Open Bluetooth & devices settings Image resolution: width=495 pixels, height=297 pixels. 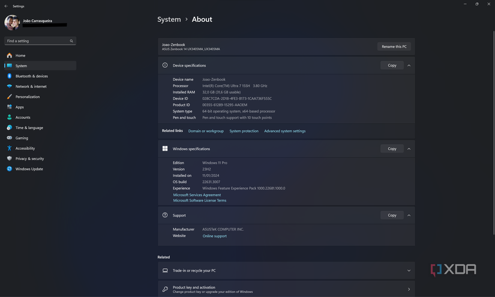pyautogui.click(x=40, y=76)
